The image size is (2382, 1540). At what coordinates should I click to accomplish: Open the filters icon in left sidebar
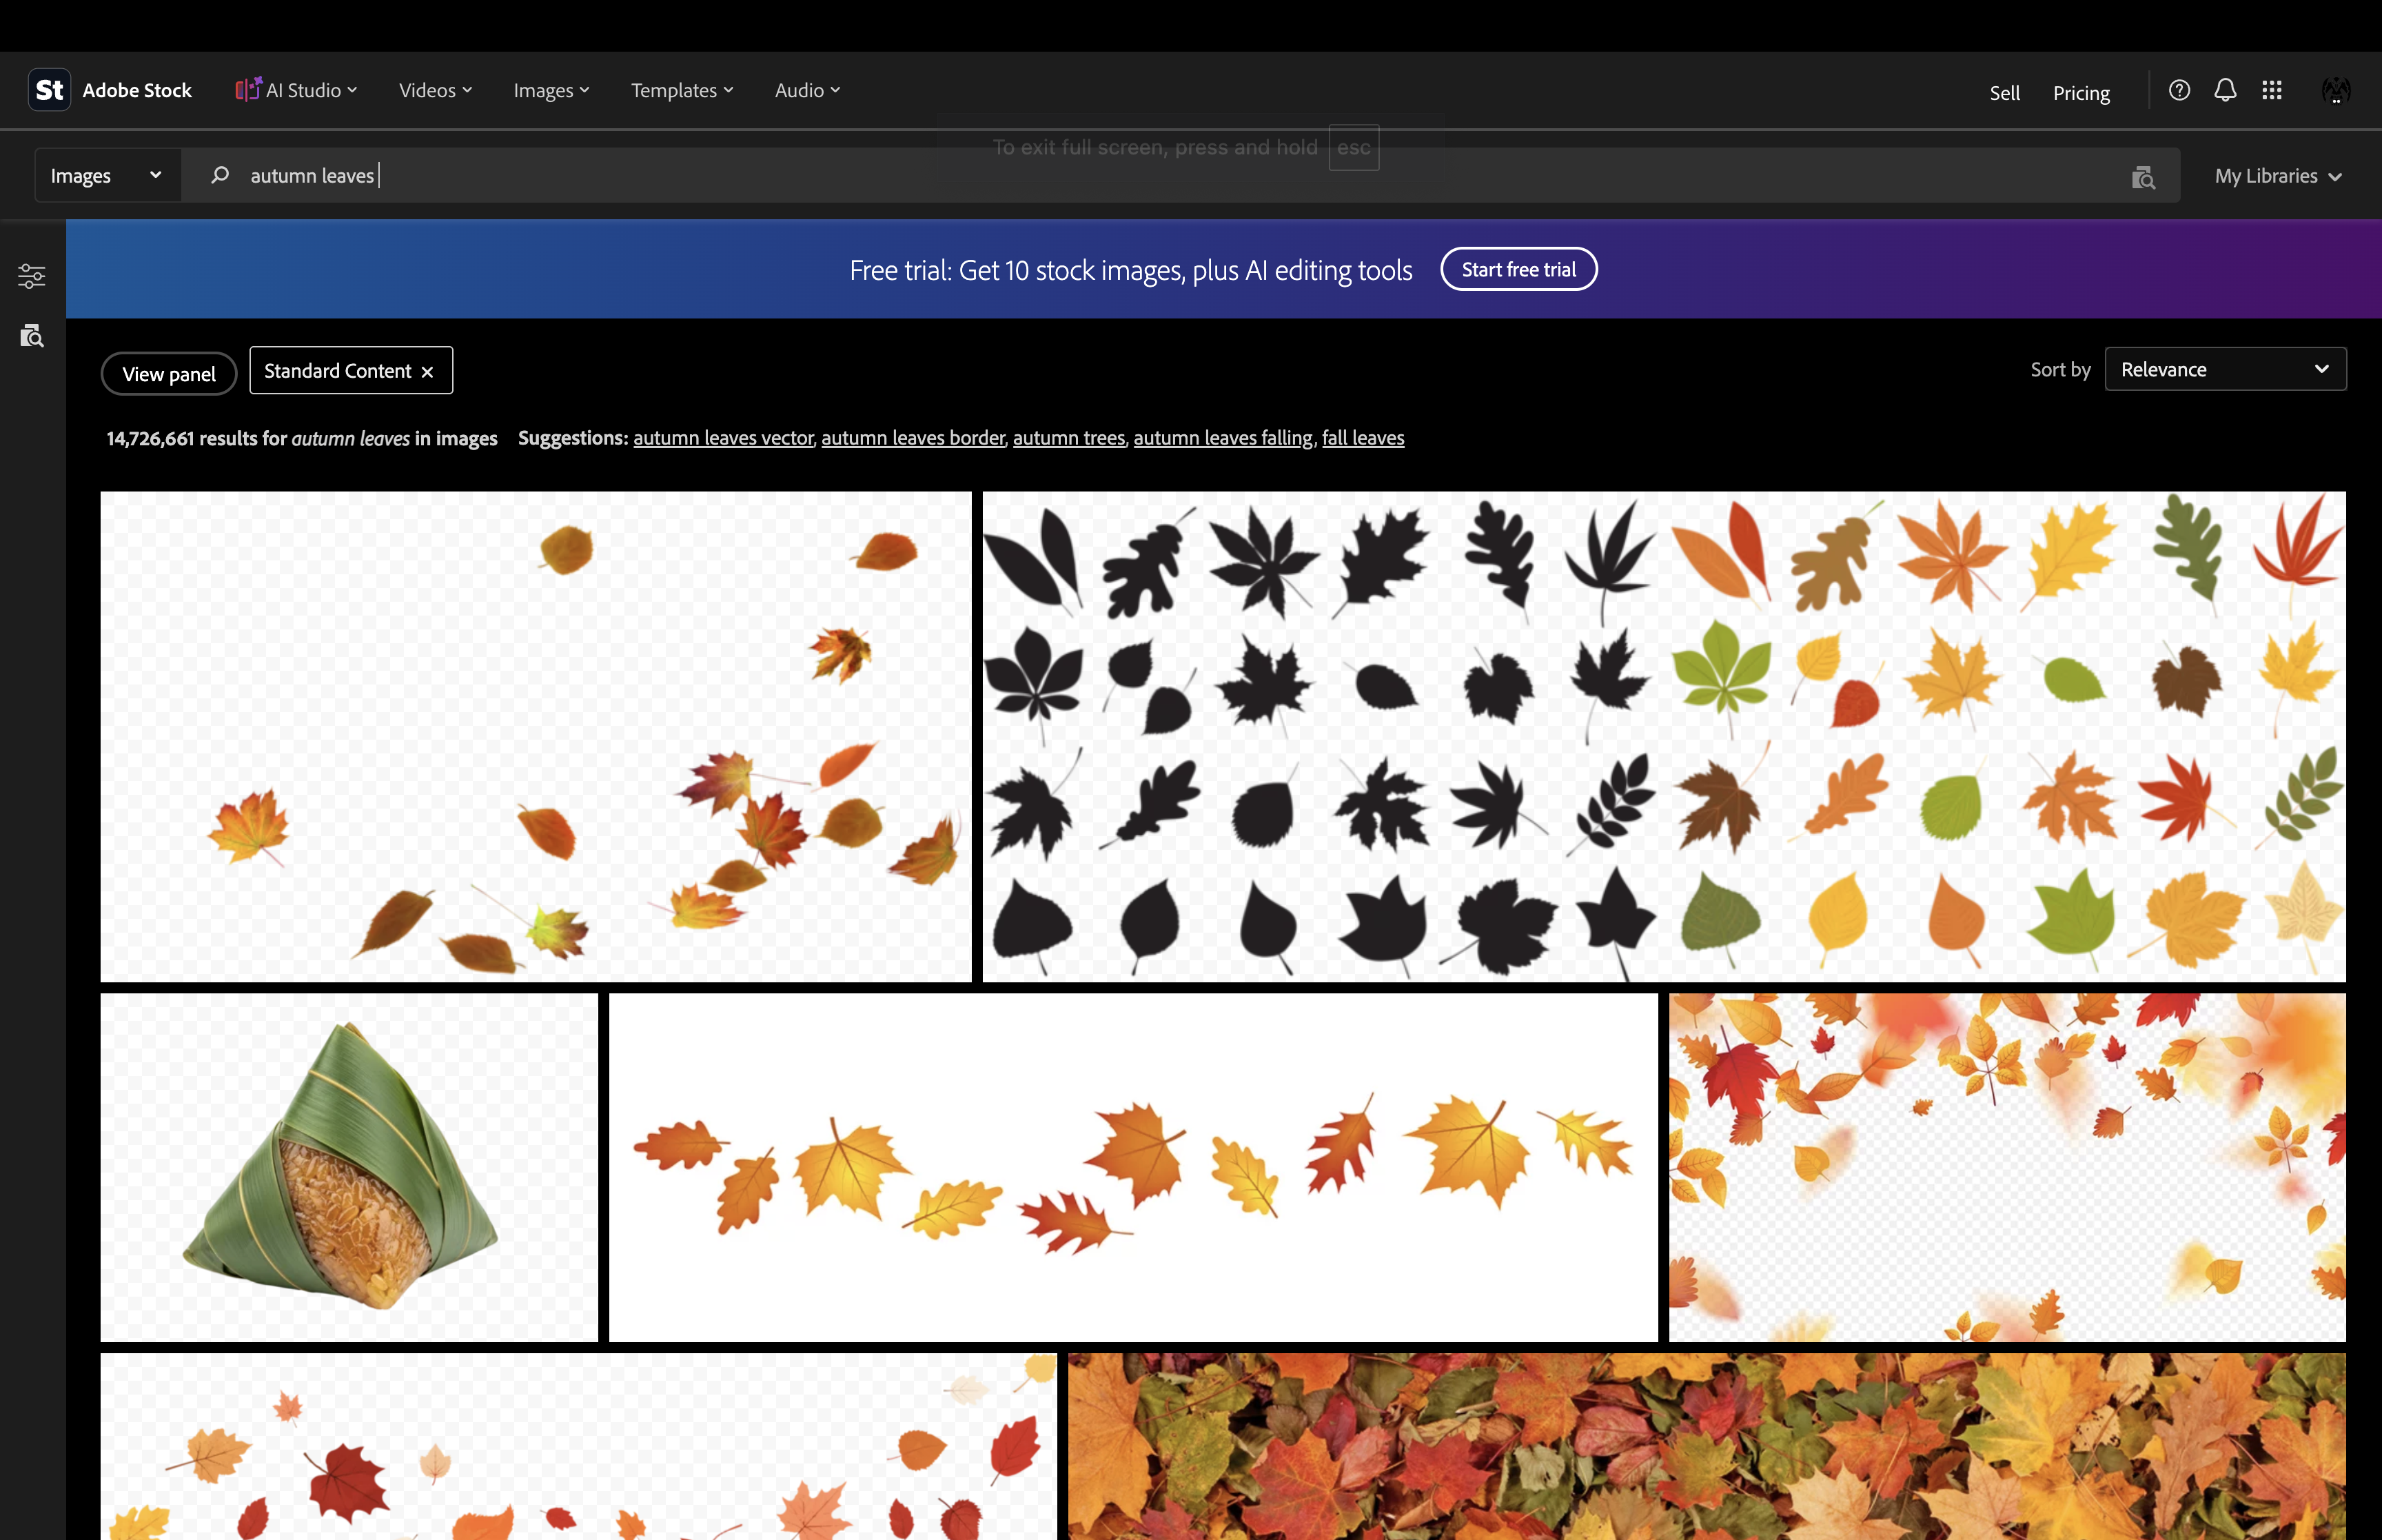tap(32, 275)
